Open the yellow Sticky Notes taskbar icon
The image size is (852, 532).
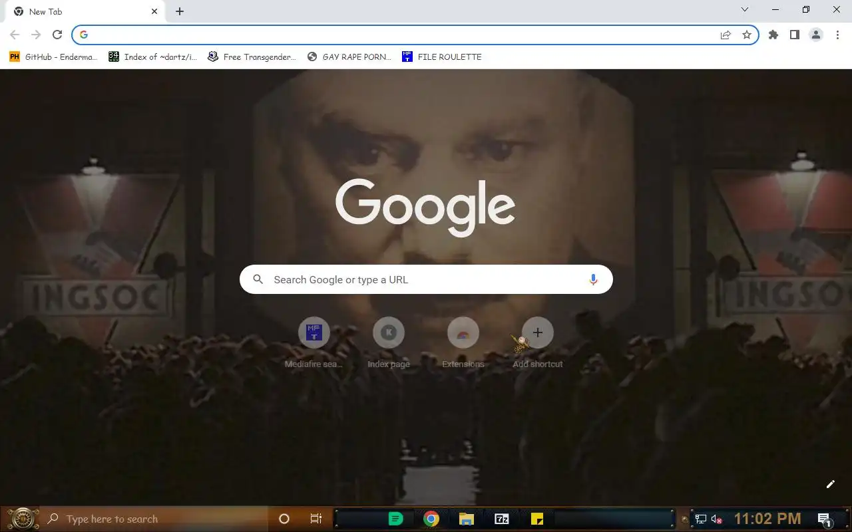(x=537, y=519)
